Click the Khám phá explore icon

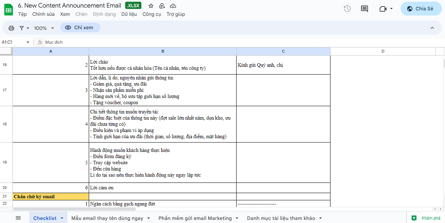(x=414, y=218)
